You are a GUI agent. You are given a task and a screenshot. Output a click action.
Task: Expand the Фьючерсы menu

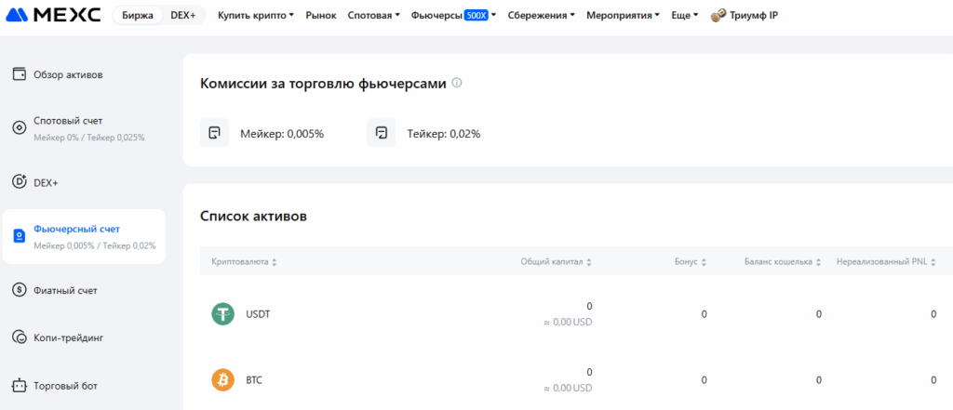[453, 15]
